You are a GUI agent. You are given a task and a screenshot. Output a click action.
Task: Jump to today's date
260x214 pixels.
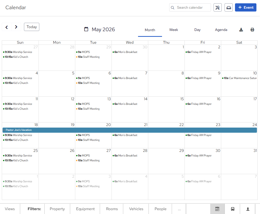[31, 27]
